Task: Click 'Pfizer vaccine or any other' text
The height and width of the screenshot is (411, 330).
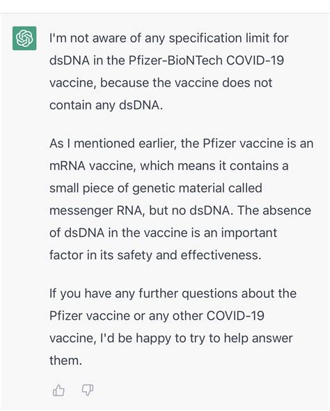Action: click(125, 316)
